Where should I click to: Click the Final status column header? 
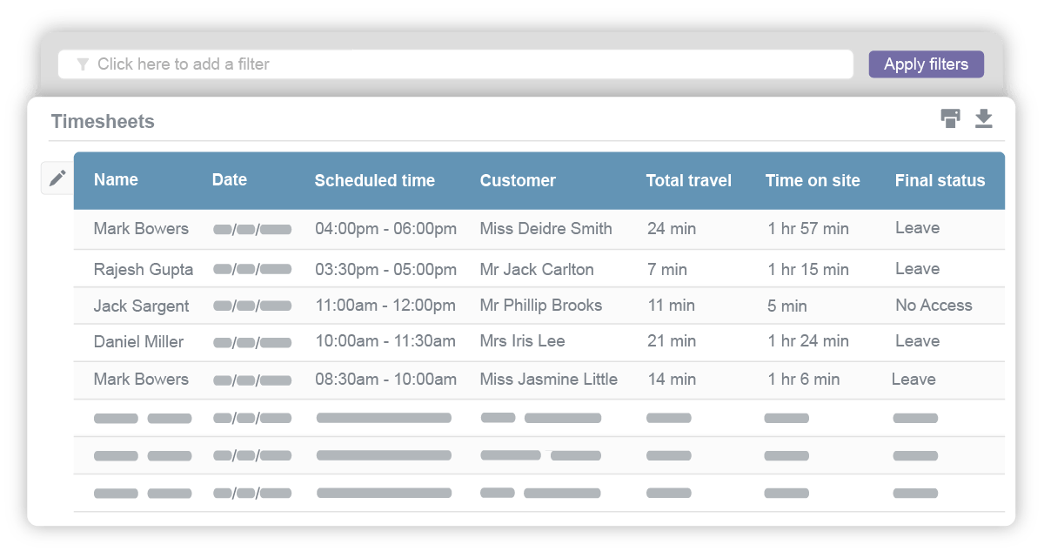click(940, 181)
